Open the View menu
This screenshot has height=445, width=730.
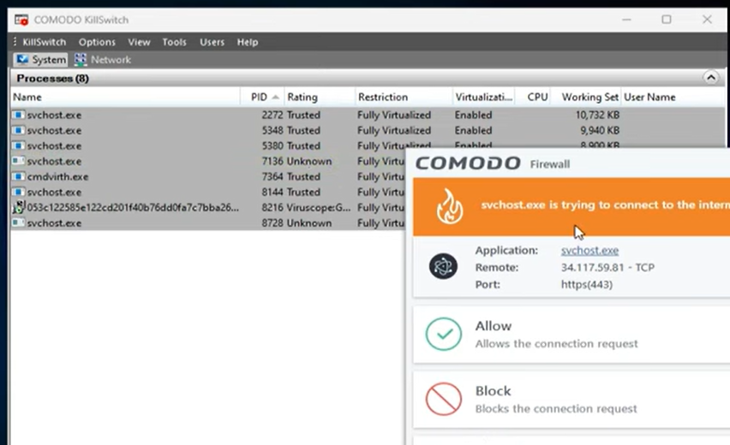(139, 42)
